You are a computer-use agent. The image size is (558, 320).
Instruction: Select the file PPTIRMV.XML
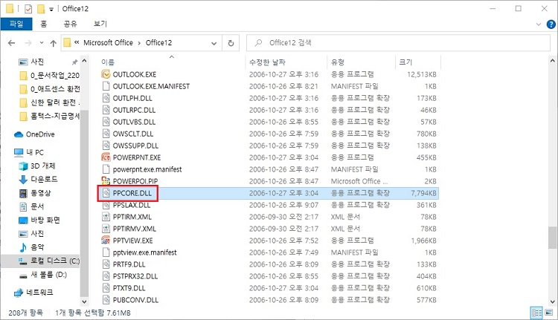[x=134, y=229]
